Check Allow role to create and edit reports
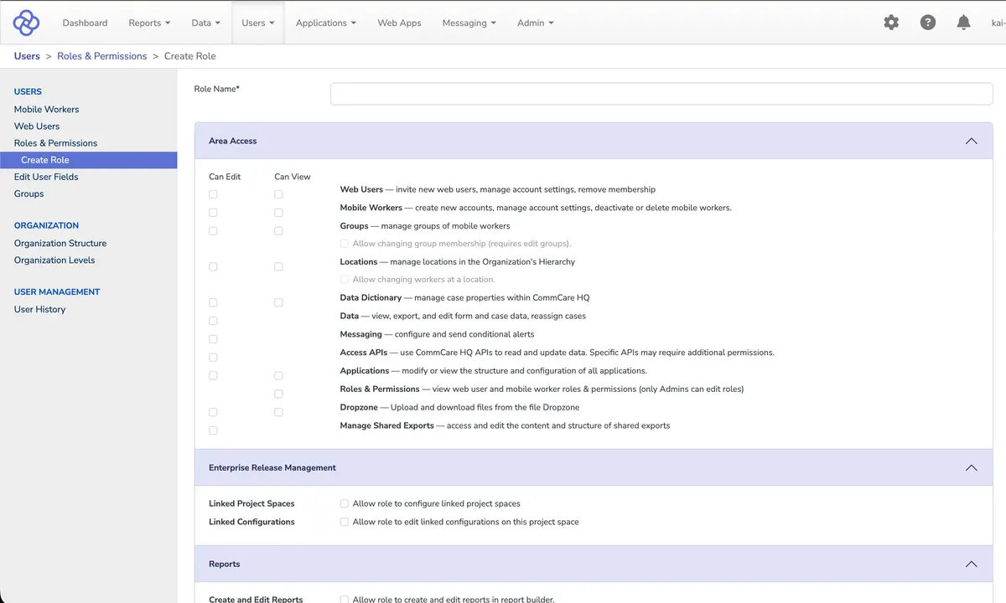The image size is (1006, 603). tap(344, 600)
